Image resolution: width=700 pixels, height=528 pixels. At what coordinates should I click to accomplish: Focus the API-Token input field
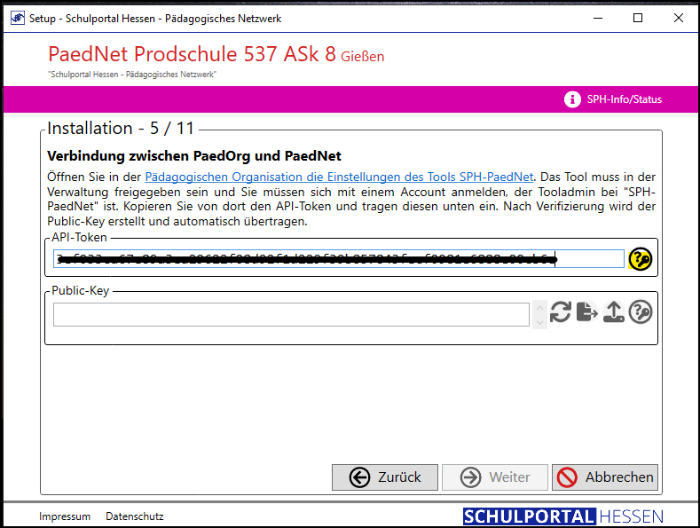tap(338, 259)
